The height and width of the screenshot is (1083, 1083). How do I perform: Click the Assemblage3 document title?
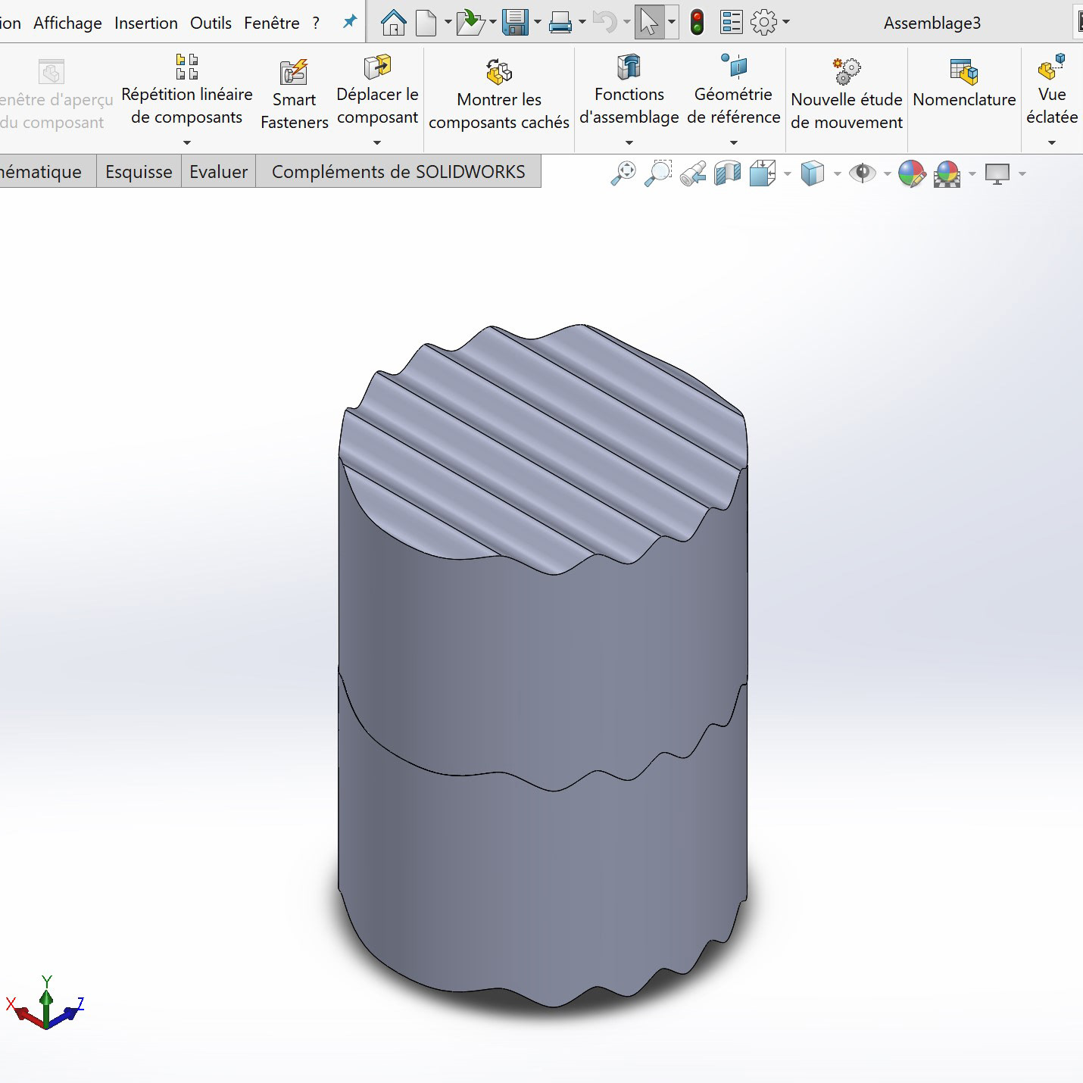pos(932,23)
